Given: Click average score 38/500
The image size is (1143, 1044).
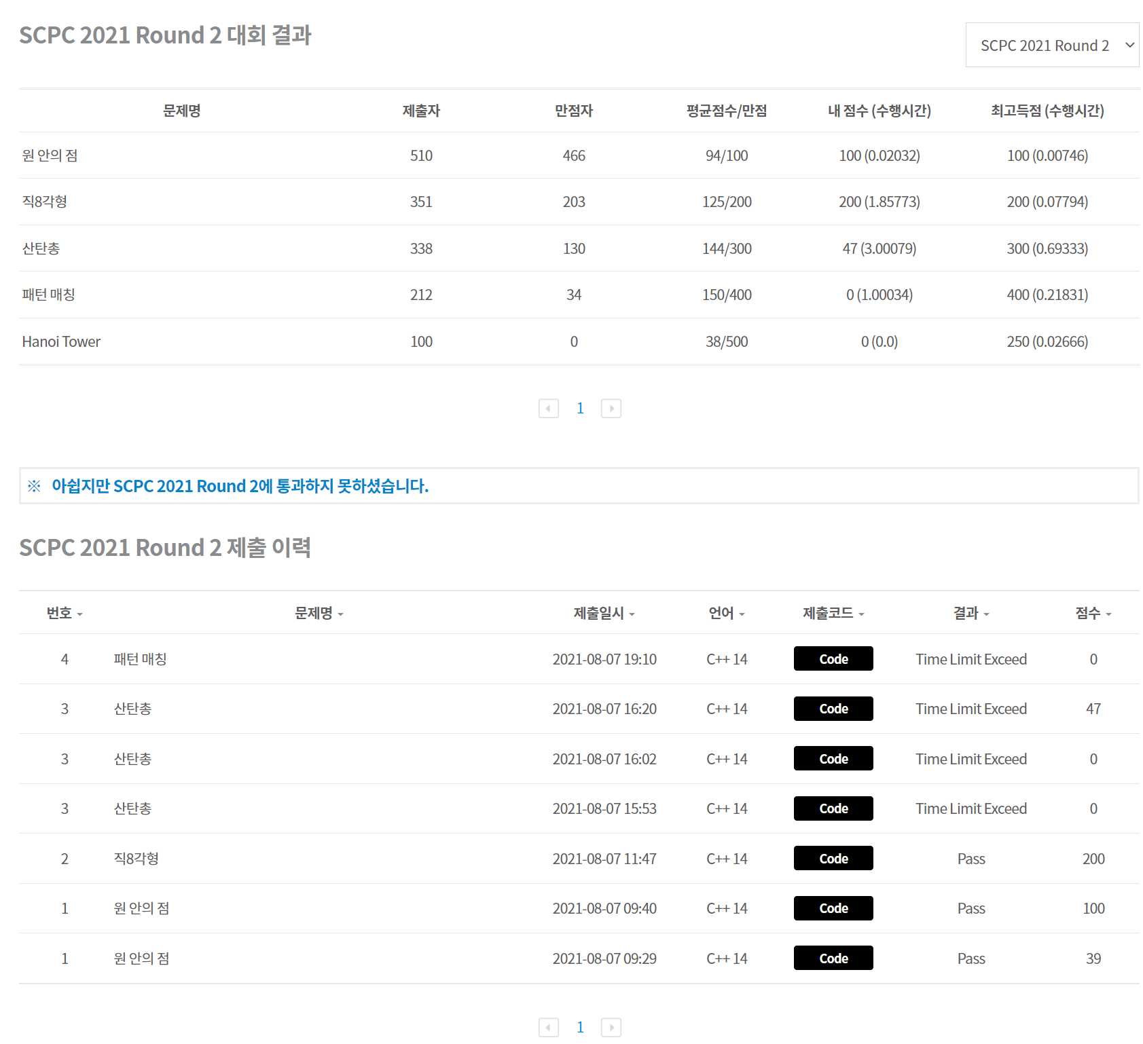Looking at the screenshot, I should click(727, 341).
